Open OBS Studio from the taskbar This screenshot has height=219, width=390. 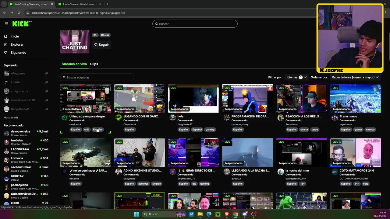tap(254, 214)
